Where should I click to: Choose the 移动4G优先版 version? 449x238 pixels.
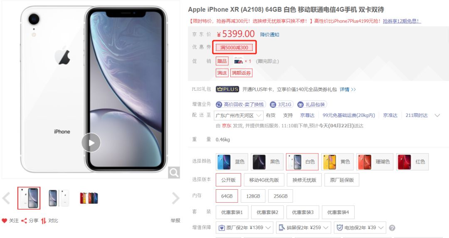coord(264,180)
